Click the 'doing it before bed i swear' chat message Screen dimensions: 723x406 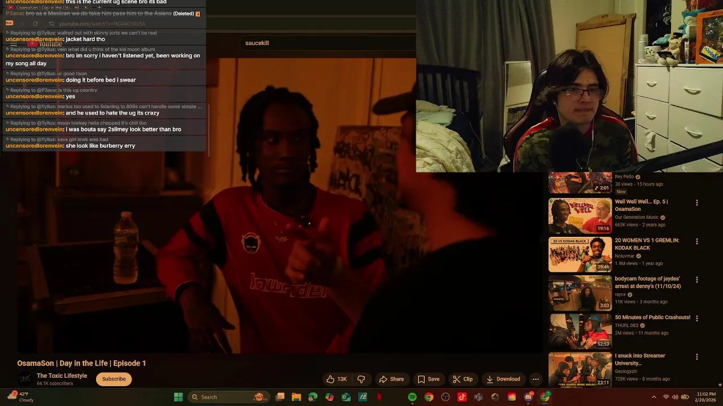[x=101, y=80]
